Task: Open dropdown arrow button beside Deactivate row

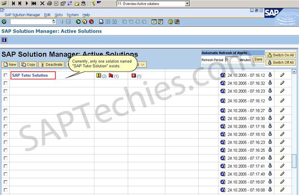Action: [x=143, y=65]
